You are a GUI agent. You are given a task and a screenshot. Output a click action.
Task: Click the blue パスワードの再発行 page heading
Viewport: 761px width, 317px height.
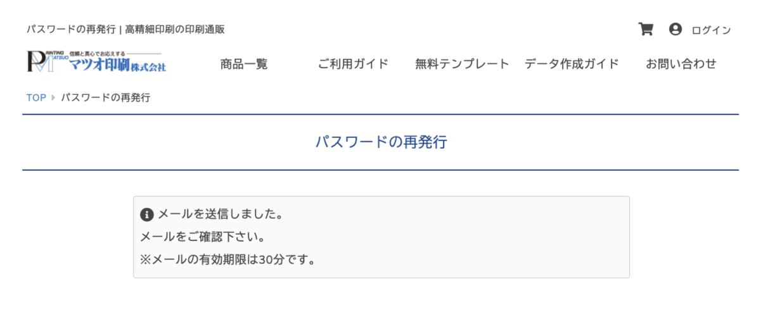[381, 142]
